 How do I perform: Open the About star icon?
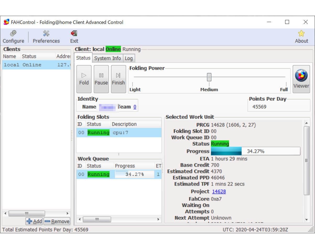tap(301, 33)
